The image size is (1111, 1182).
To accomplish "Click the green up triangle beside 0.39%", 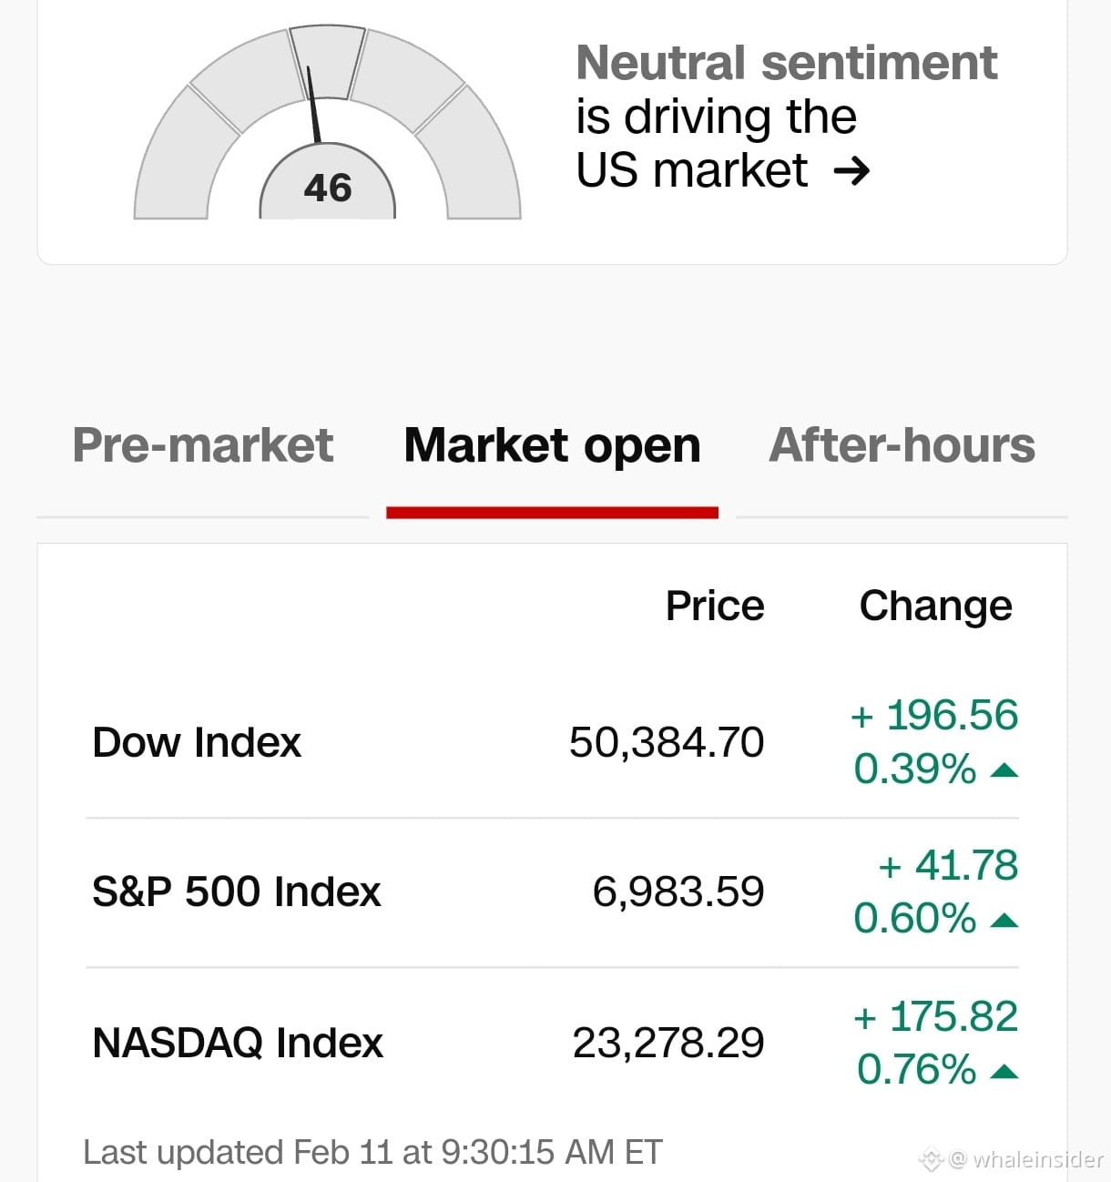I will [1004, 771].
